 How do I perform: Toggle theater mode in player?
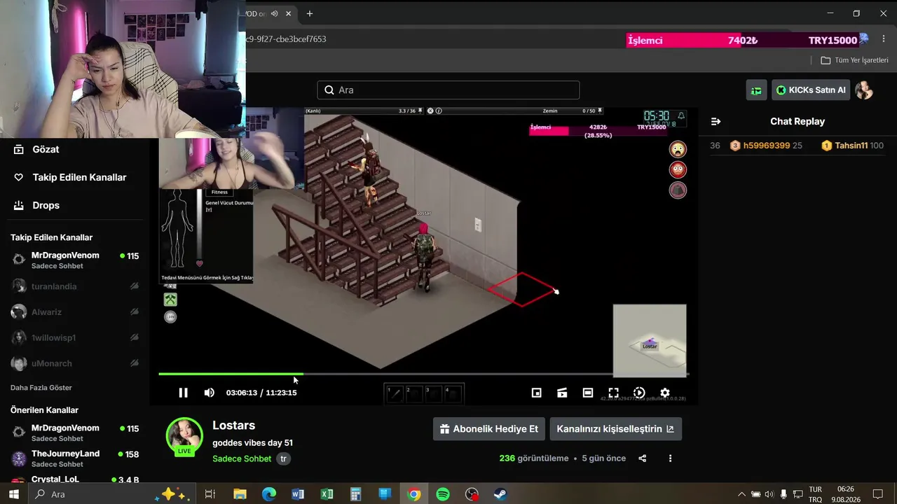point(588,393)
